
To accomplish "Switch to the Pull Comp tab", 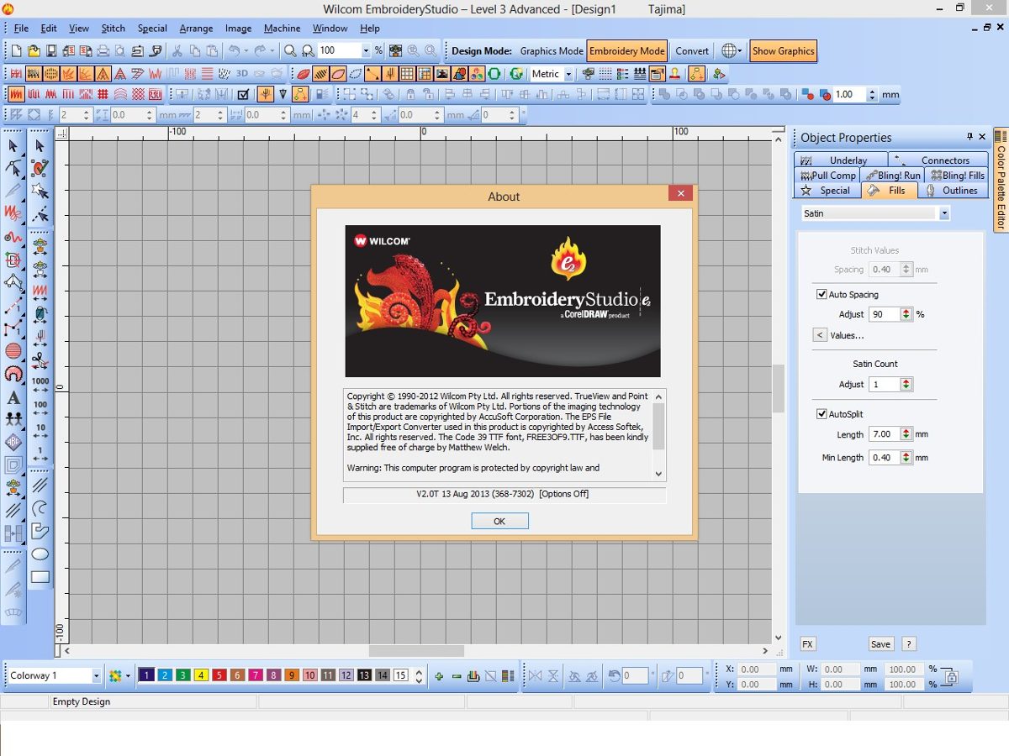I will pyautogui.click(x=827, y=176).
